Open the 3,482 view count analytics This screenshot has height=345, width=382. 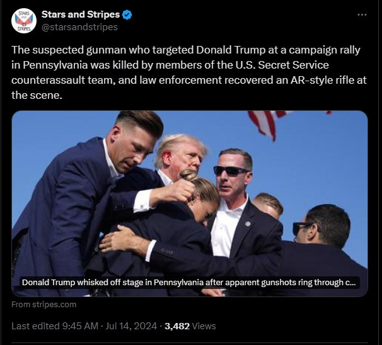click(177, 326)
